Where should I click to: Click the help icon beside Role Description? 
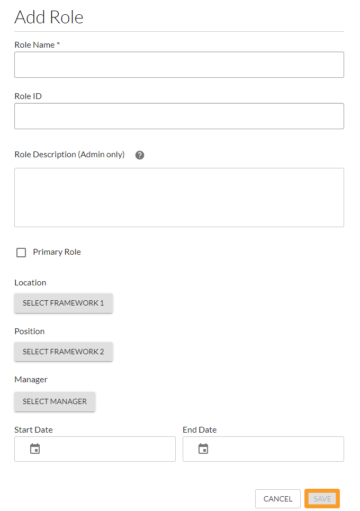[139, 155]
